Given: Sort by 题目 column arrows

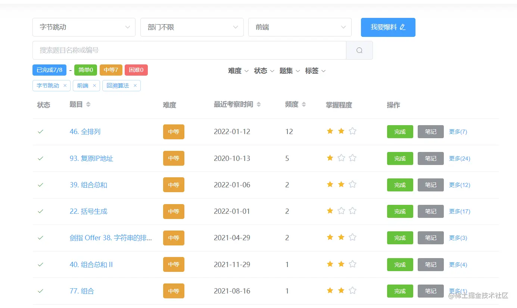Looking at the screenshot, I should point(88,105).
